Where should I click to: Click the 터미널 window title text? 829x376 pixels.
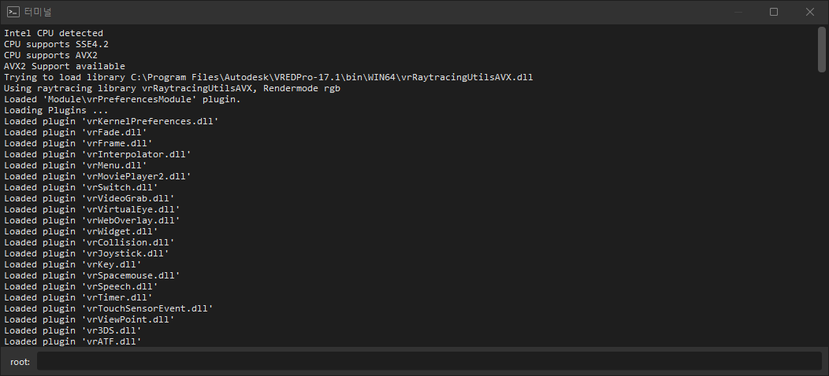(x=39, y=12)
